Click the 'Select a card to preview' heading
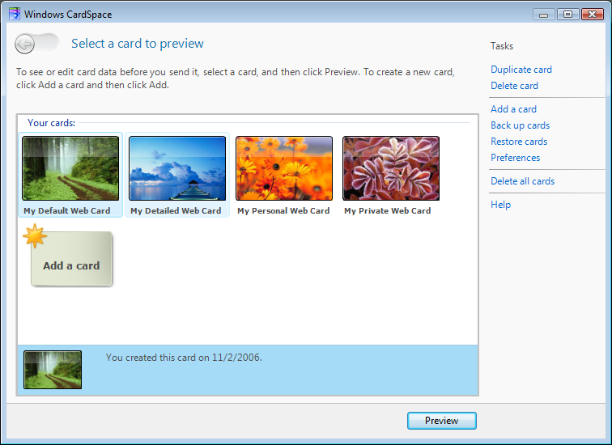The height and width of the screenshot is (445, 612). pyautogui.click(x=138, y=44)
